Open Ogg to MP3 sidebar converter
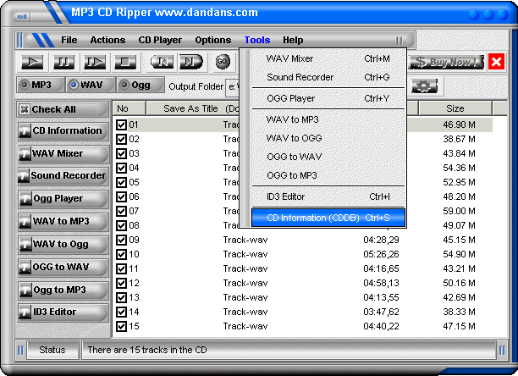518x376 pixels. tap(63, 290)
